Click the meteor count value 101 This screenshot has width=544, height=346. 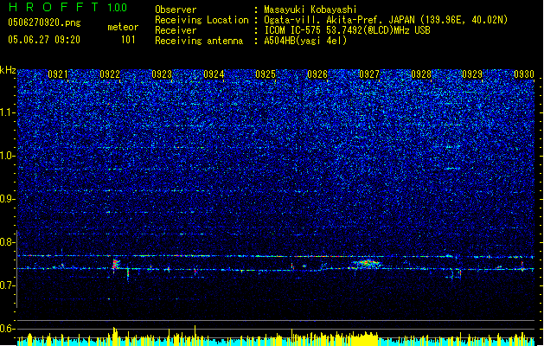(128, 40)
